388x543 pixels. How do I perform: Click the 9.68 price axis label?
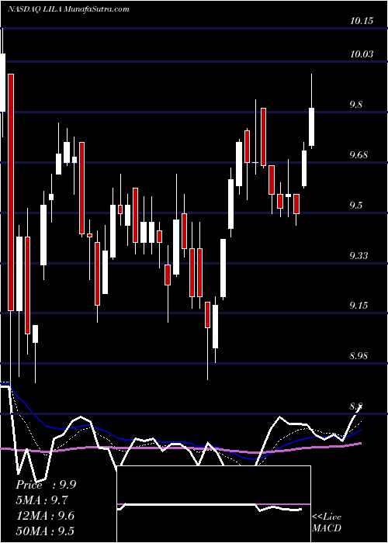coord(359,155)
